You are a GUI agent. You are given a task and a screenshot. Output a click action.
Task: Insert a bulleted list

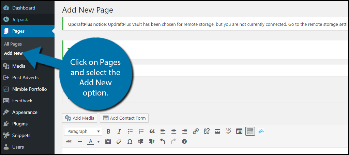(x=130, y=131)
